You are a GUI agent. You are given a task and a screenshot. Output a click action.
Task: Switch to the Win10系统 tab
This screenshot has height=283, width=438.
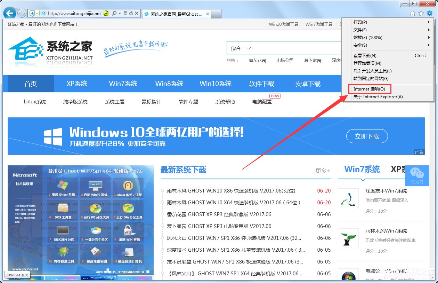(x=216, y=83)
